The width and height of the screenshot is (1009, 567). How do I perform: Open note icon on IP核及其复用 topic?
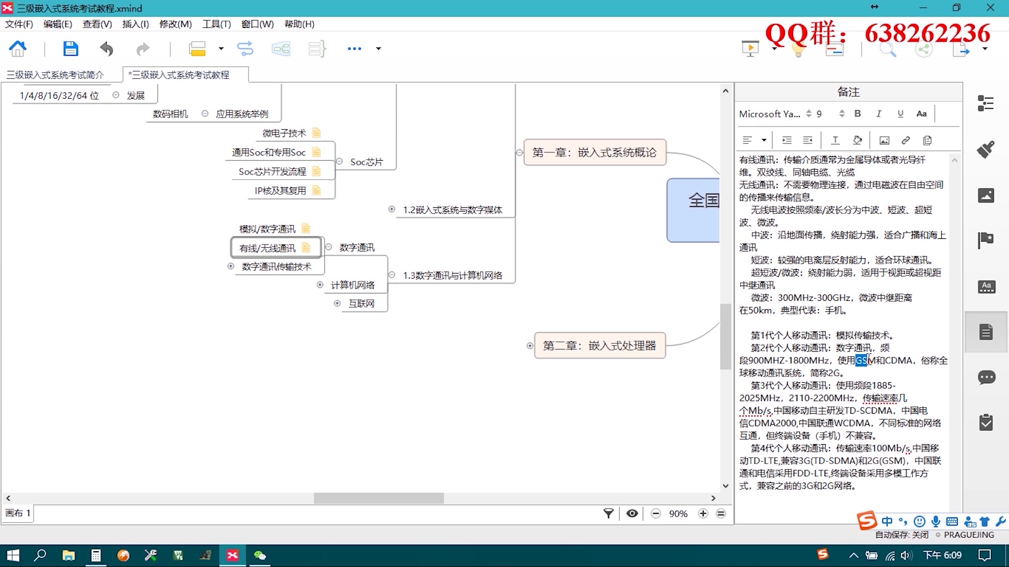pos(316,191)
